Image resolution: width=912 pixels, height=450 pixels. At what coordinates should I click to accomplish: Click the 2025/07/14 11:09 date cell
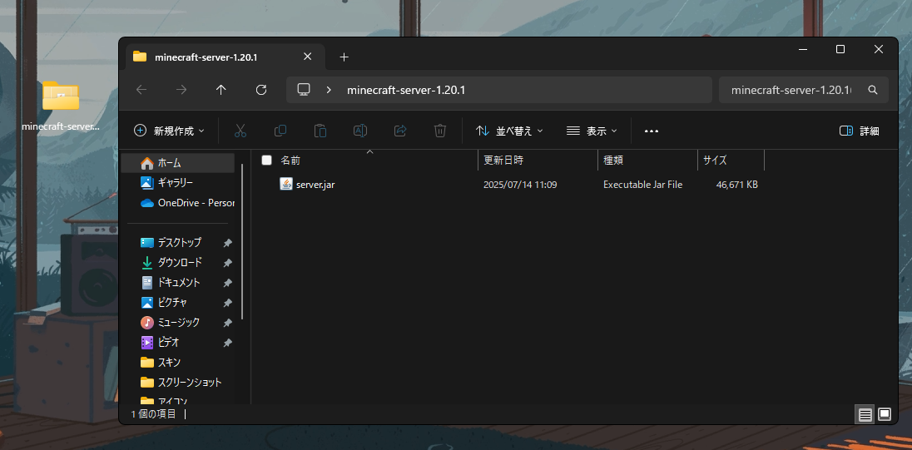520,185
